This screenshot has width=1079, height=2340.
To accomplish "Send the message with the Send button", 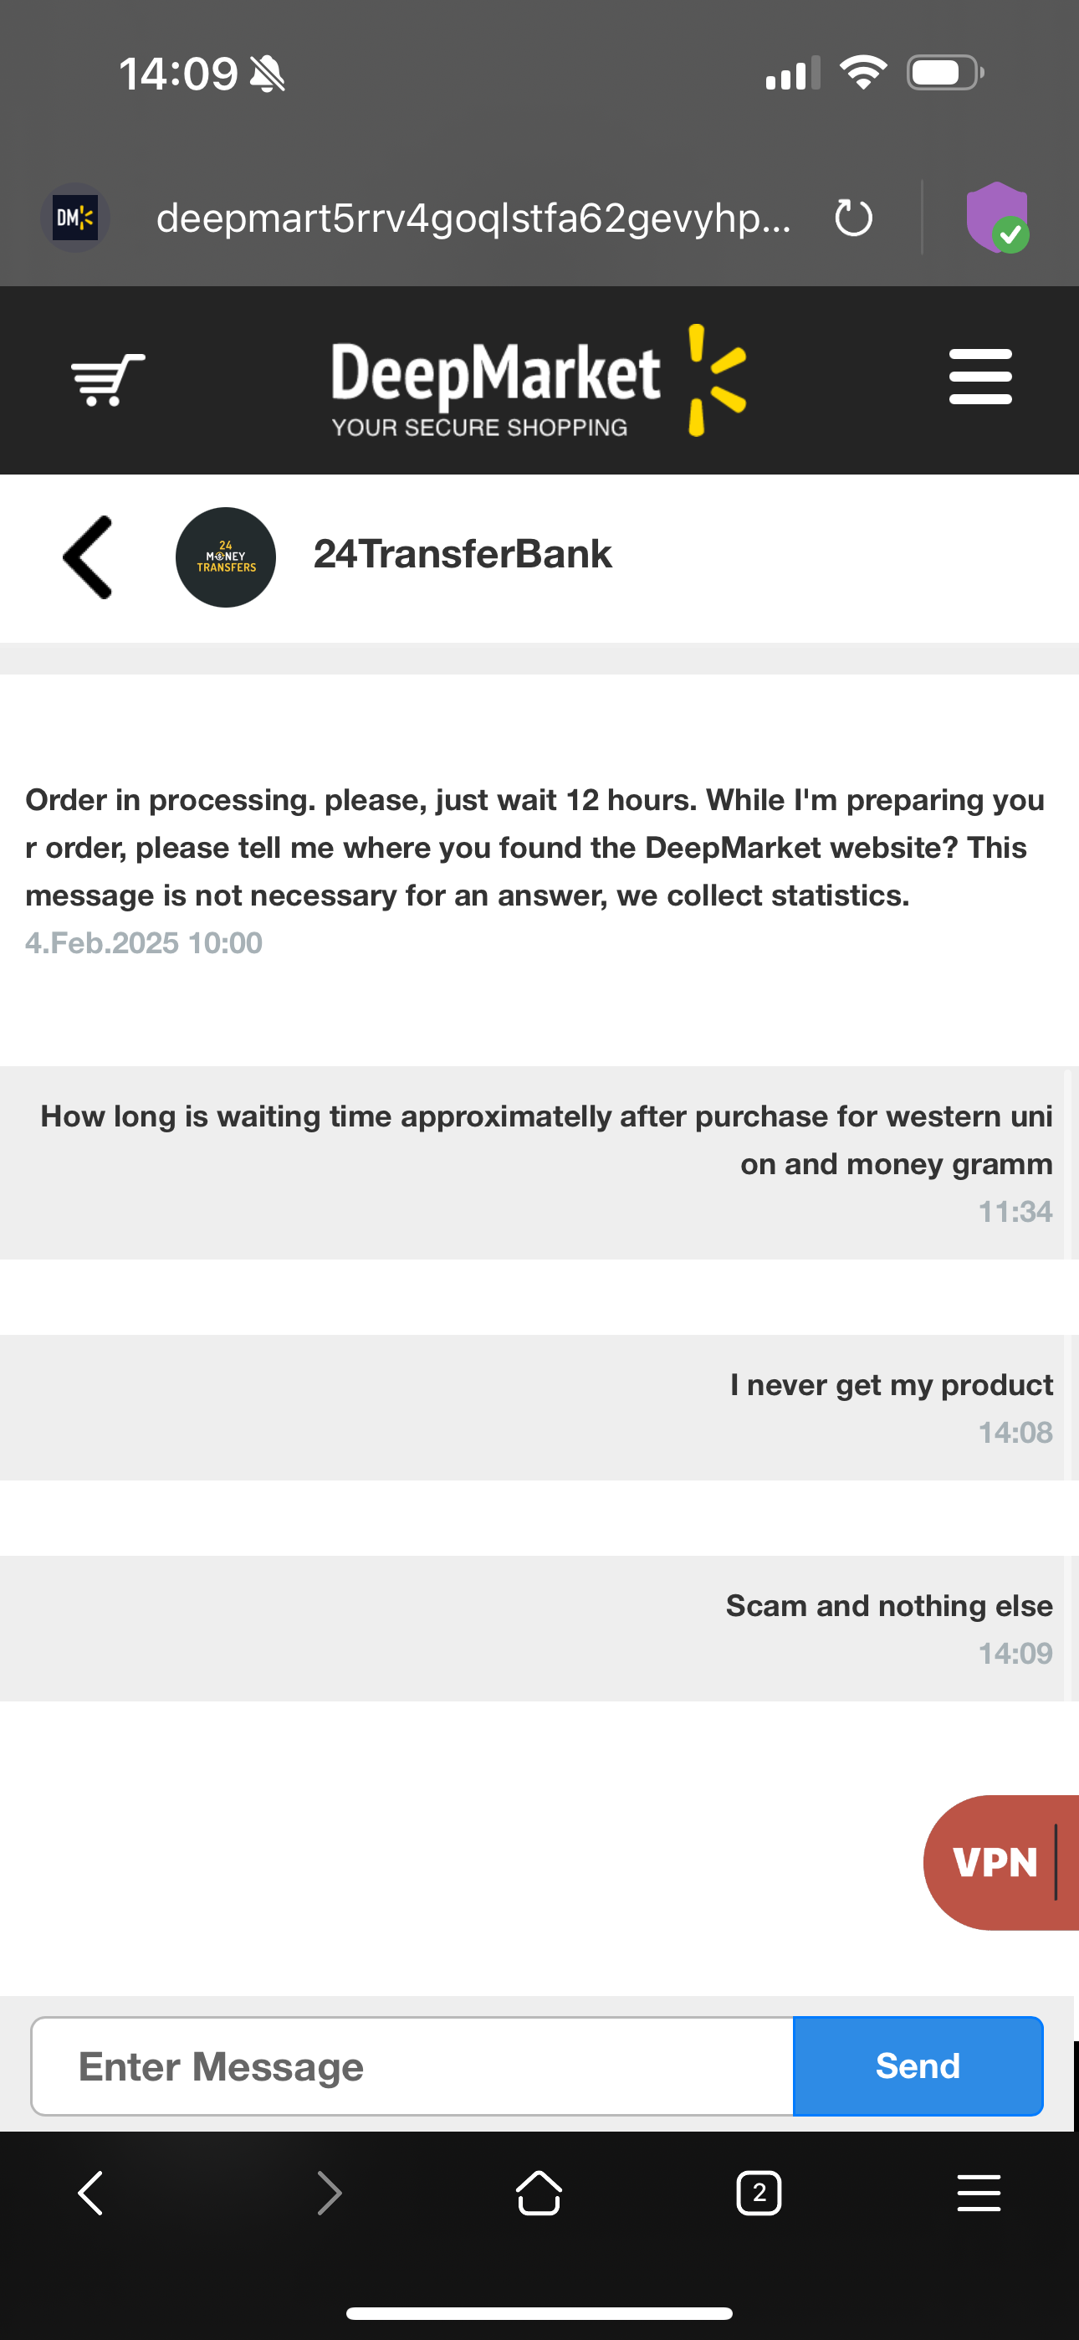I will pos(918,2065).
